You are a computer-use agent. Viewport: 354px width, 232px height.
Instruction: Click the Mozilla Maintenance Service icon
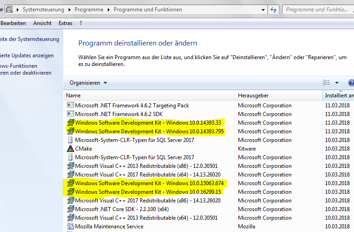[71, 227]
